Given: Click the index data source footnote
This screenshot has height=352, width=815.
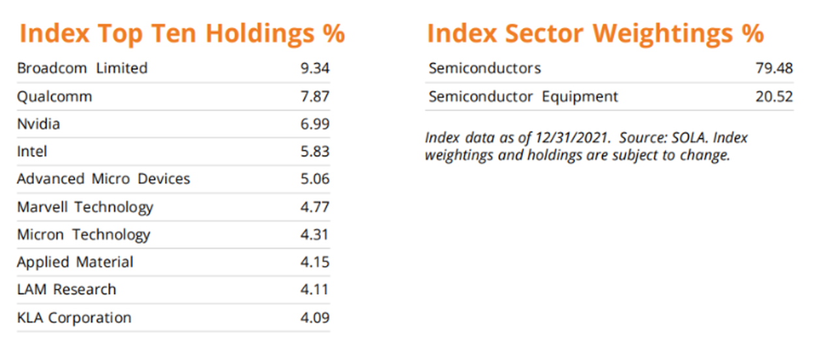Looking at the screenshot, I should [585, 147].
